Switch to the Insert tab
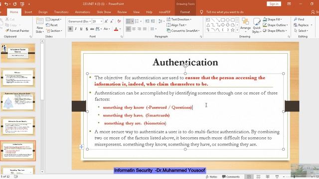319x179 pixels. point(28,12)
